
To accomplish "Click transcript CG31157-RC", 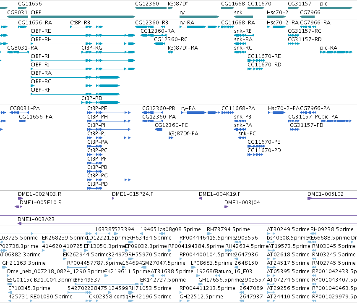I will (294, 35).
